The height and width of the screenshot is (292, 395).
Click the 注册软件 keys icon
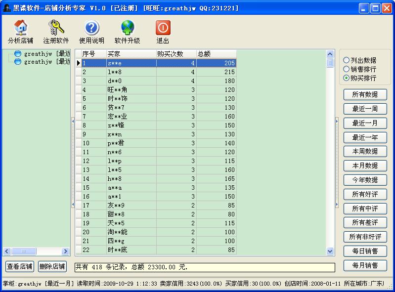tap(56, 28)
